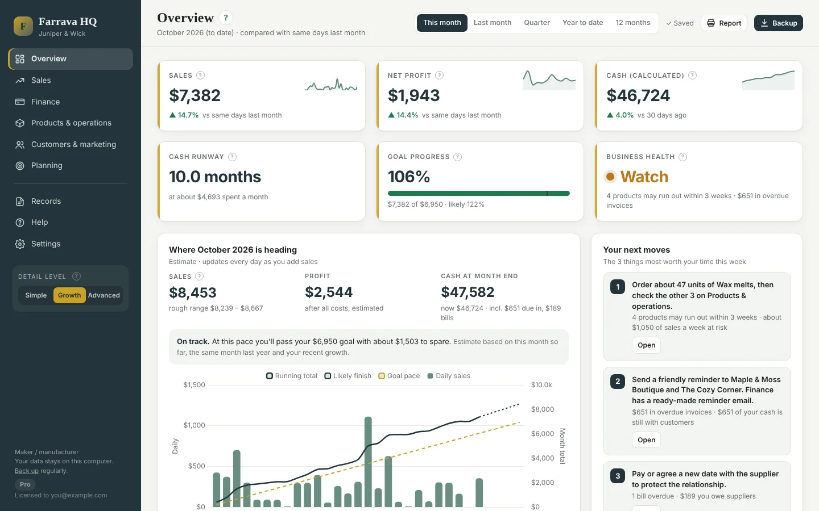The width and height of the screenshot is (819, 511).
Task: Switch to This month period
Action: (x=442, y=23)
